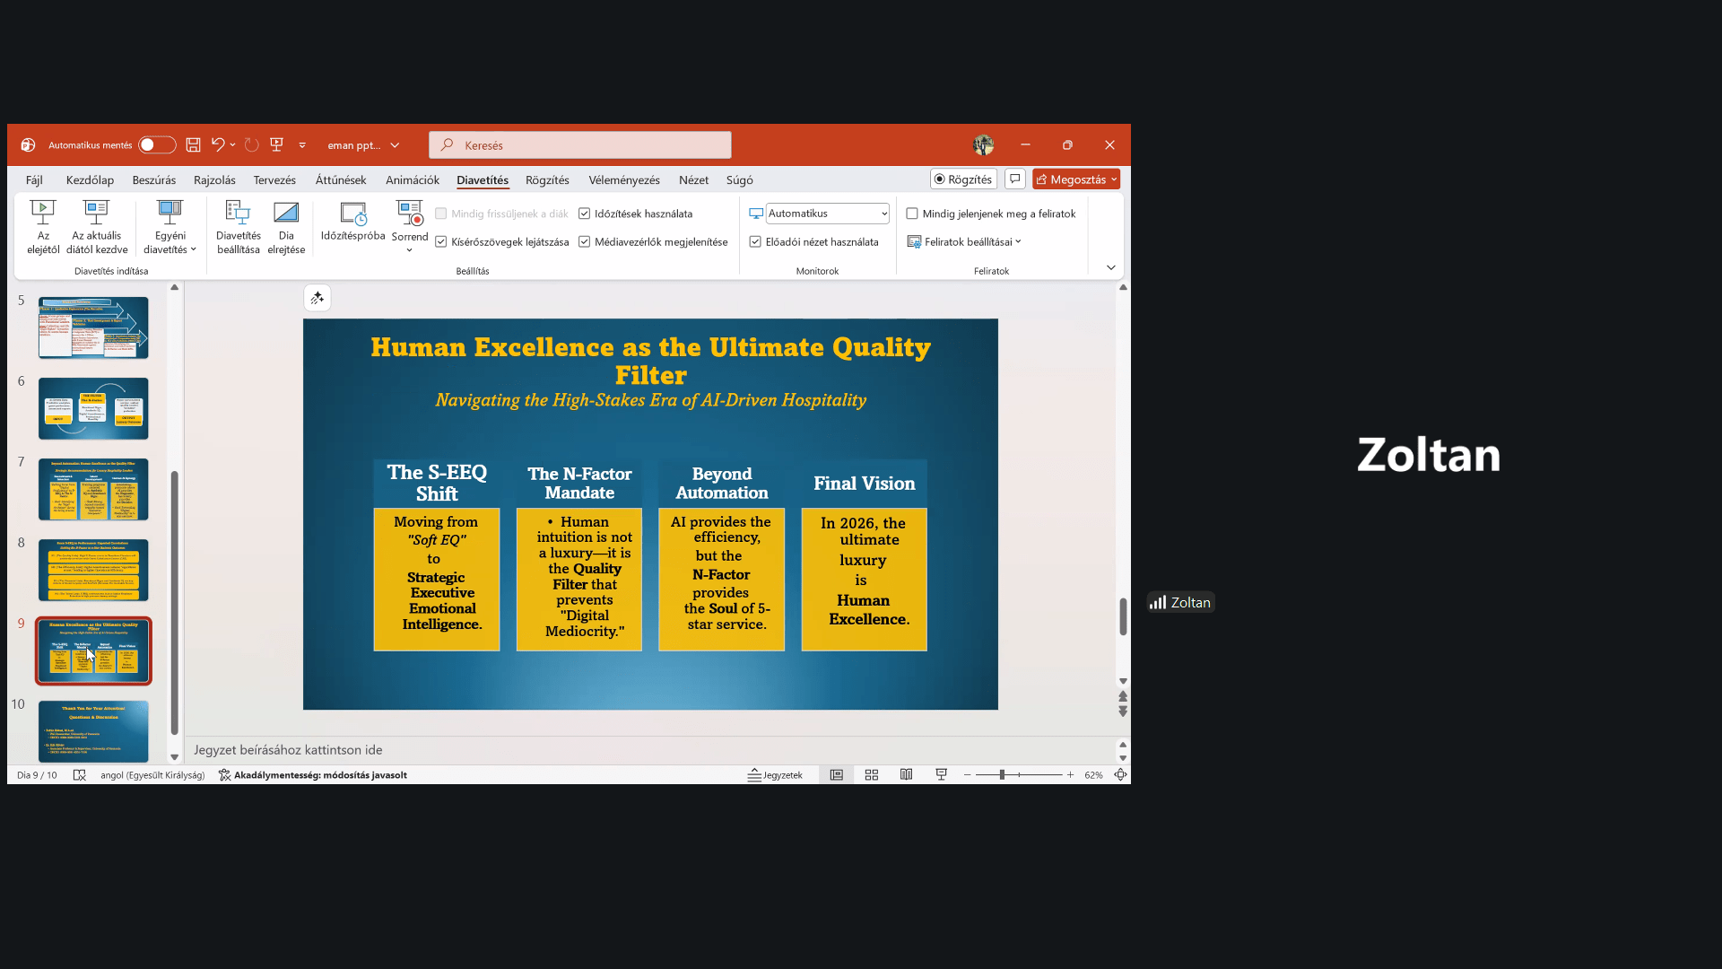Click the save icon in title bar
1722x969 pixels.
(193, 145)
